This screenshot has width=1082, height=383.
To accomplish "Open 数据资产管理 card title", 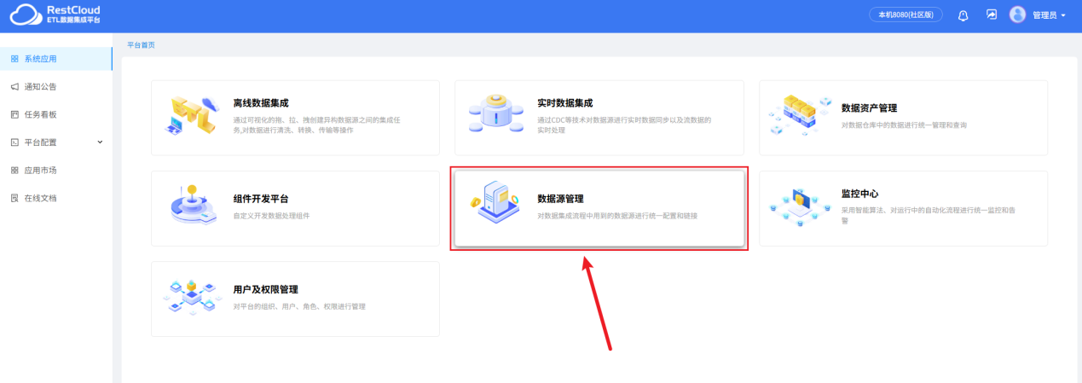I will pyautogui.click(x=869, y=108).
